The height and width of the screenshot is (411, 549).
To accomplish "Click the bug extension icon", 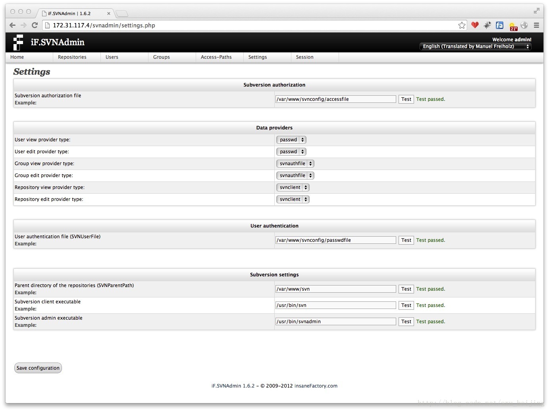I will 487,25.
